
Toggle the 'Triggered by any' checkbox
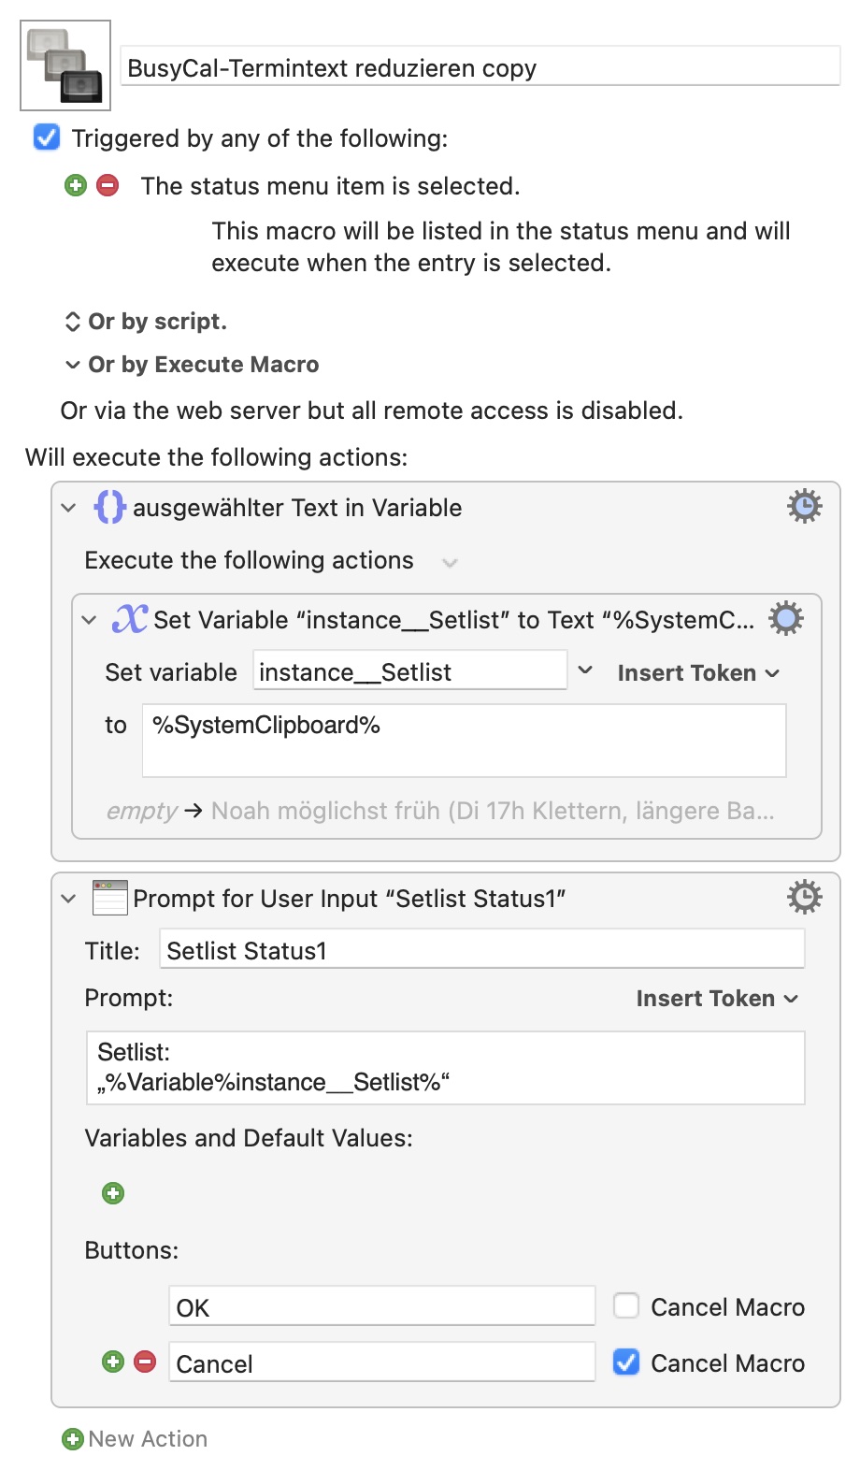[x=47, y=137]
